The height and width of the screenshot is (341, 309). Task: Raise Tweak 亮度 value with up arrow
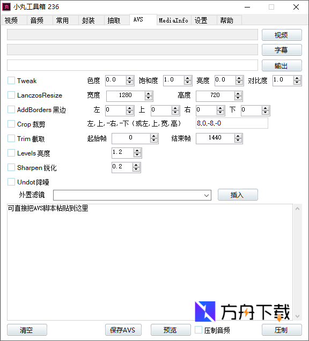click(x=239, y=78)
